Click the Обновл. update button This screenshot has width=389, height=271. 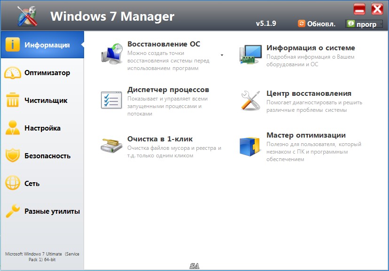pyautogui.click(x=317, y=24)
